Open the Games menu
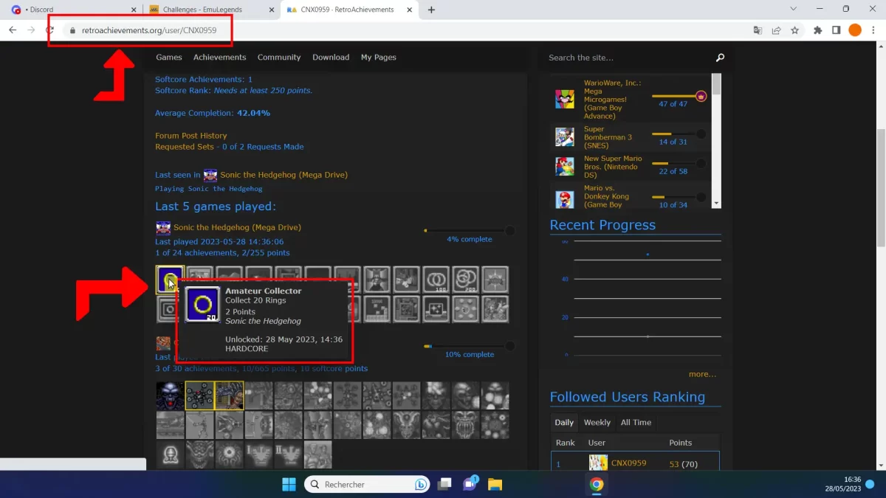 pyautogui.click(x=169, y=58)
